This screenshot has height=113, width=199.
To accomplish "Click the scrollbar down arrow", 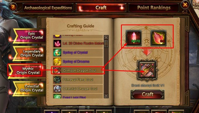I will point(106,96).
